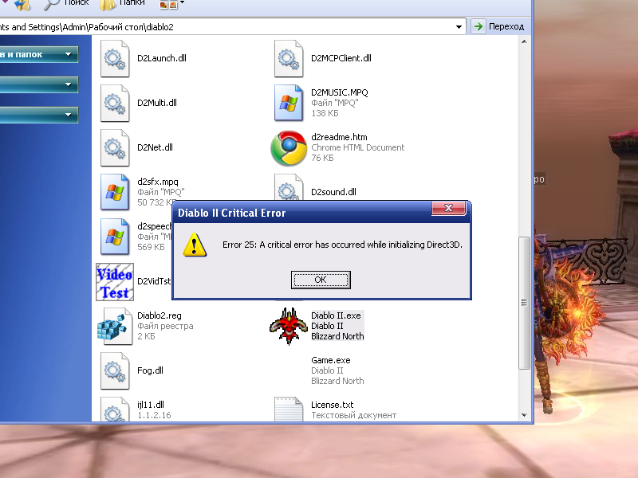Click the vertical scrollbar thumb
Viewport: 638px width, 478px height.
[x=524, y=303]
